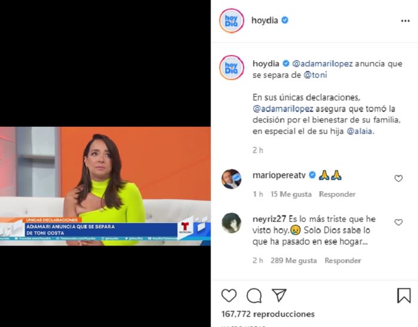Play the Adamari video post
The image size is (418, 327).
point(105,186)
